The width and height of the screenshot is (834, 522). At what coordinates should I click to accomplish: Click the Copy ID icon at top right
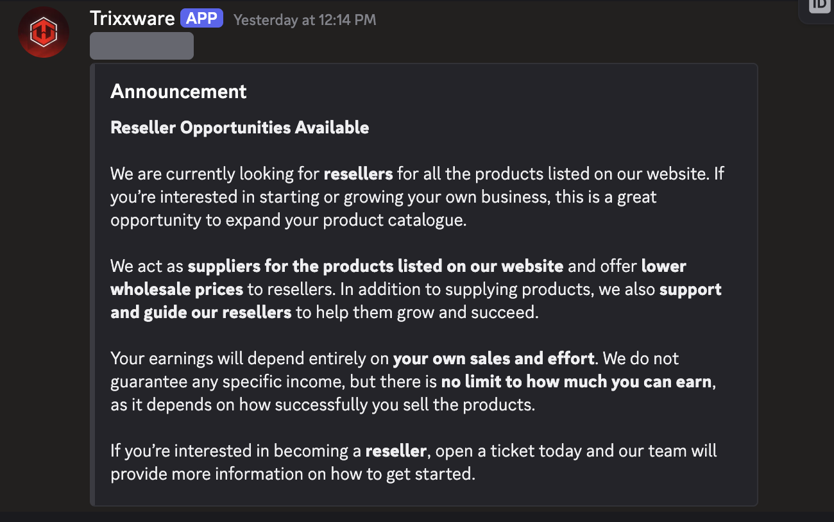pos(819,5)
